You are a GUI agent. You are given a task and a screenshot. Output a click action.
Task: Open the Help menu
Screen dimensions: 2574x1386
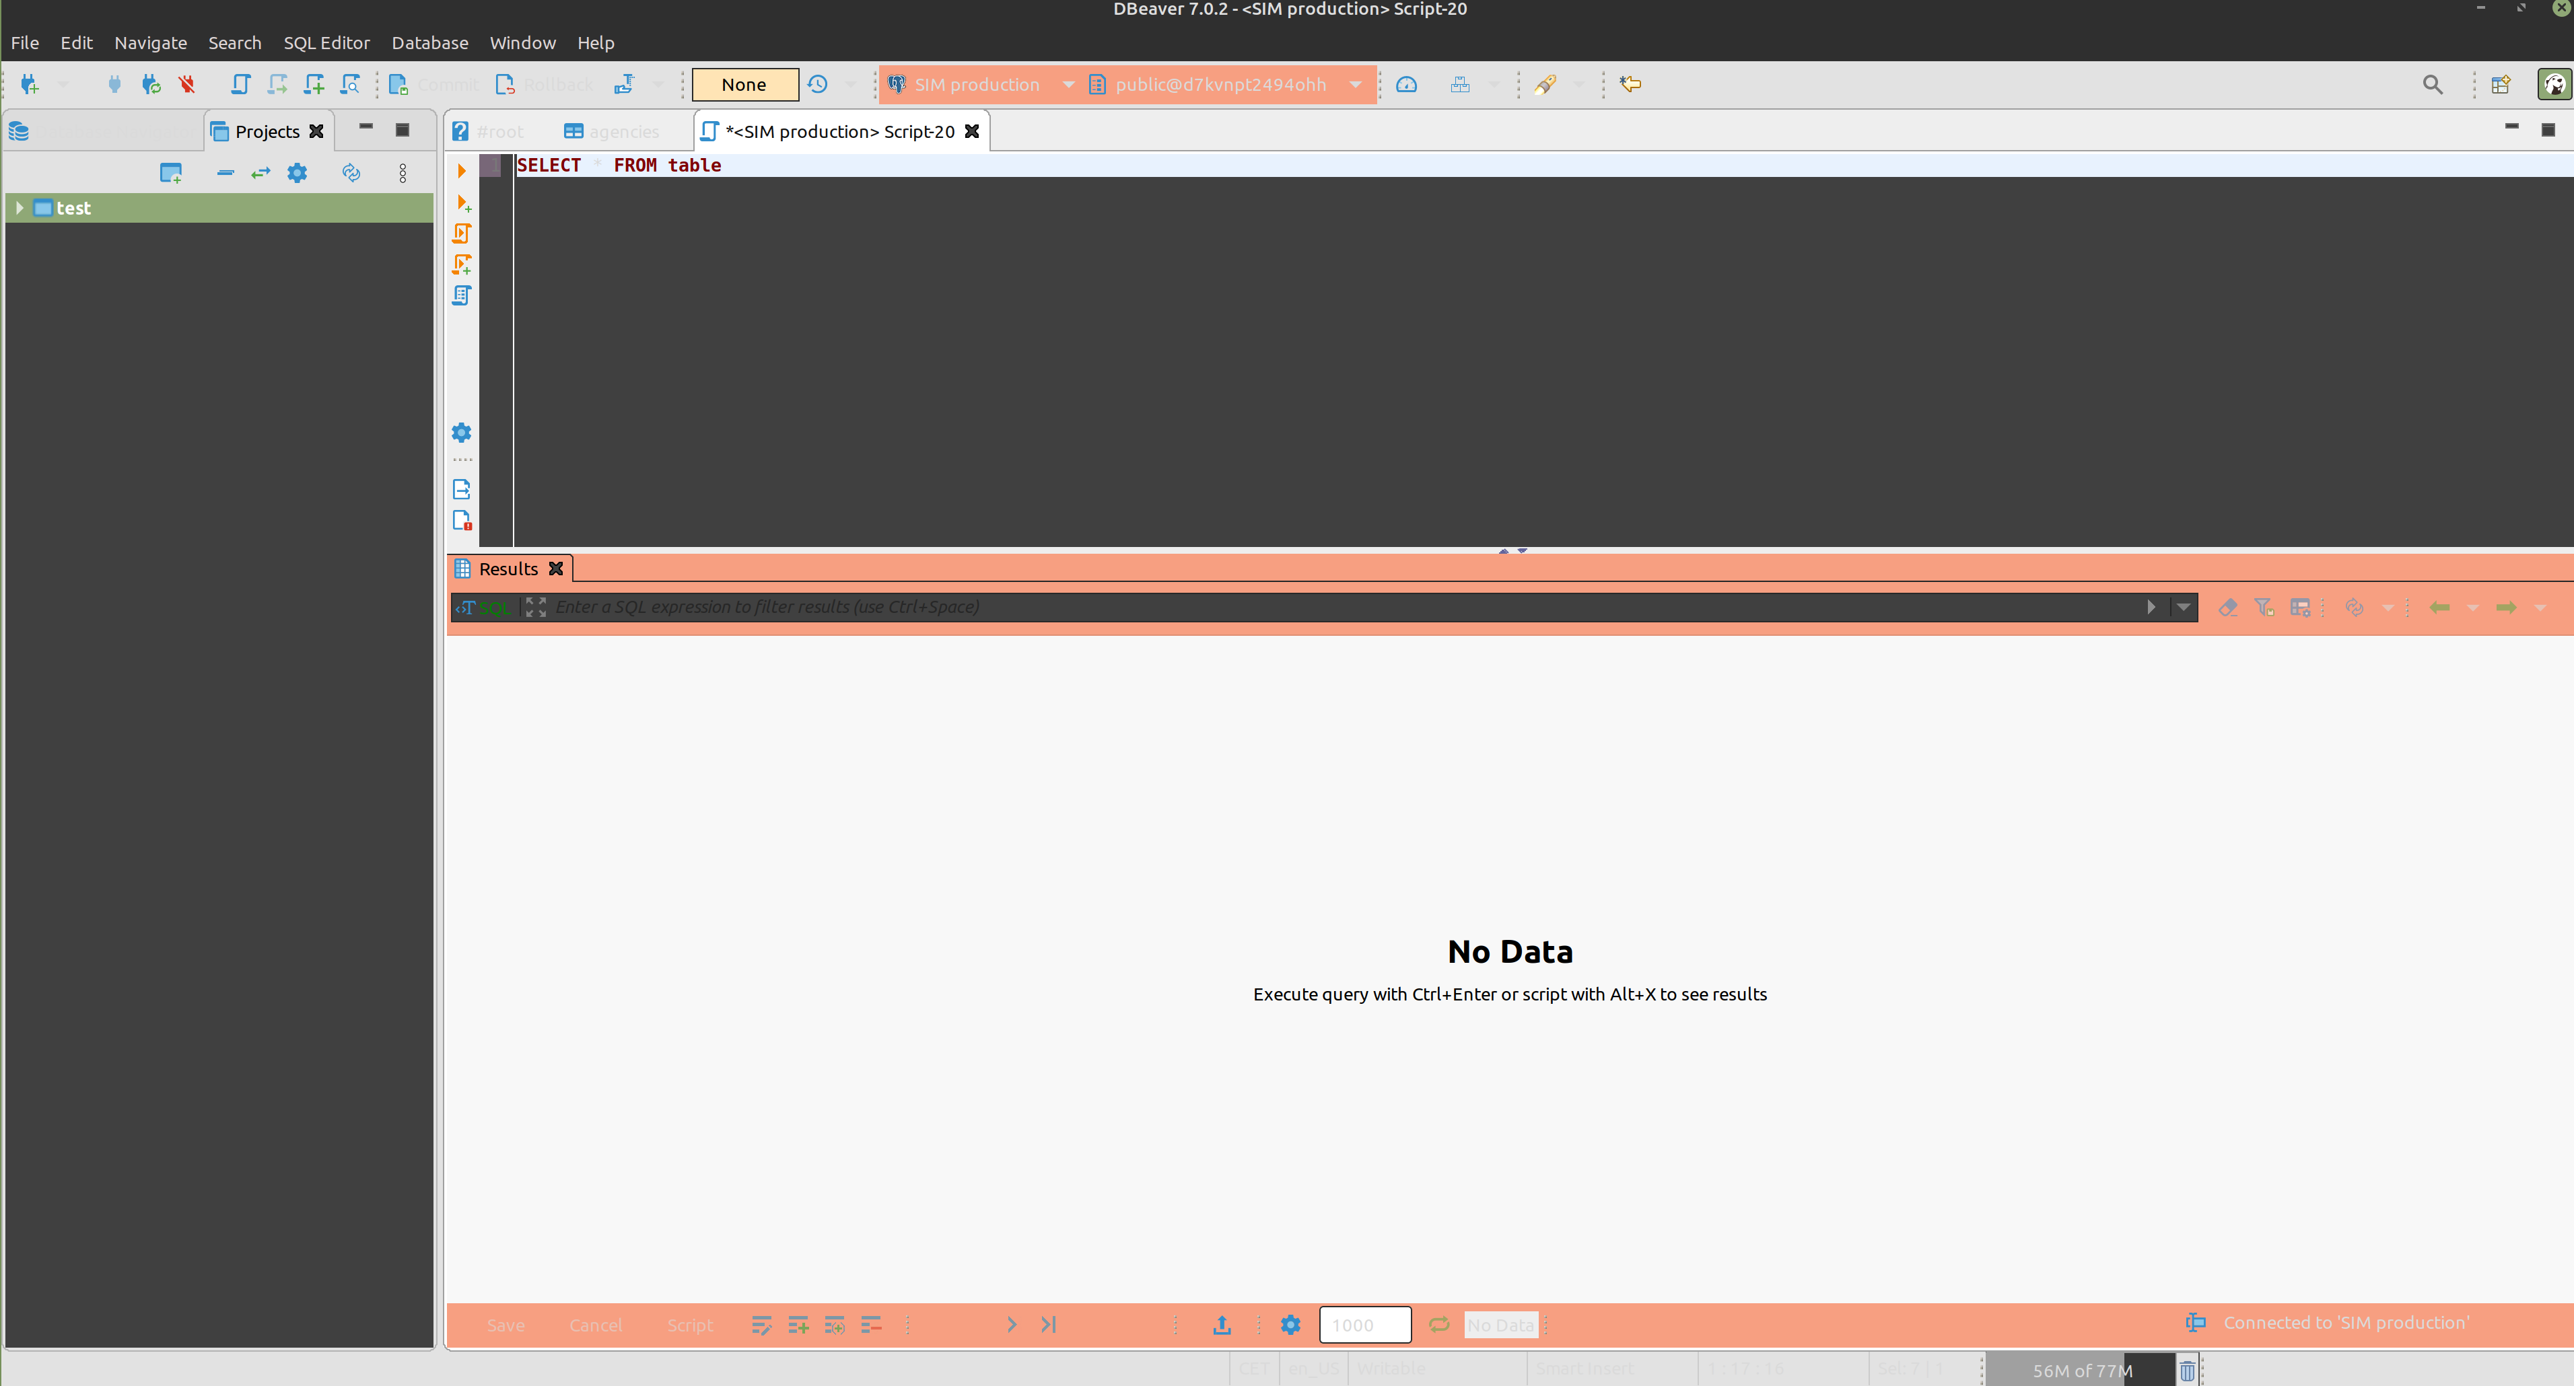click(x=596, y=43)
